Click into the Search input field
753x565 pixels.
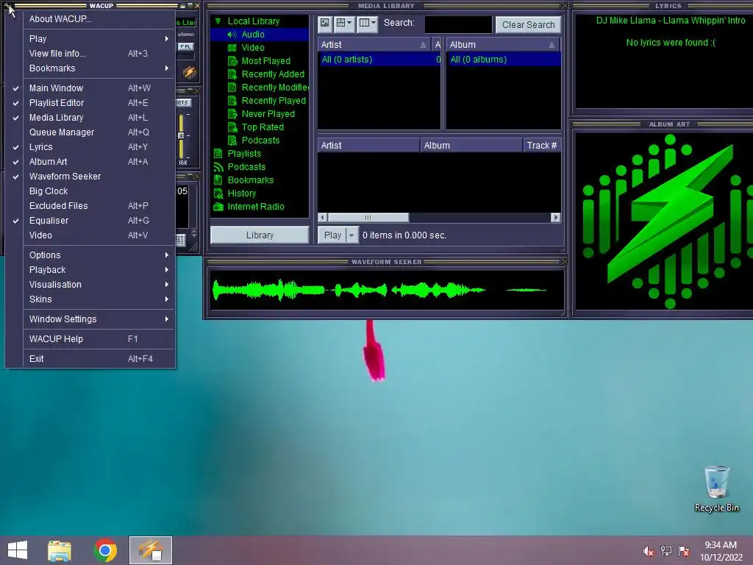point(459,24)
